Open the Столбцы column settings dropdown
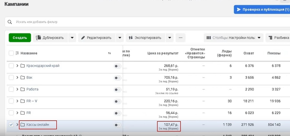The width and height of the screenshot is (290, 136). pyautogui.click(x=234, y=38)
